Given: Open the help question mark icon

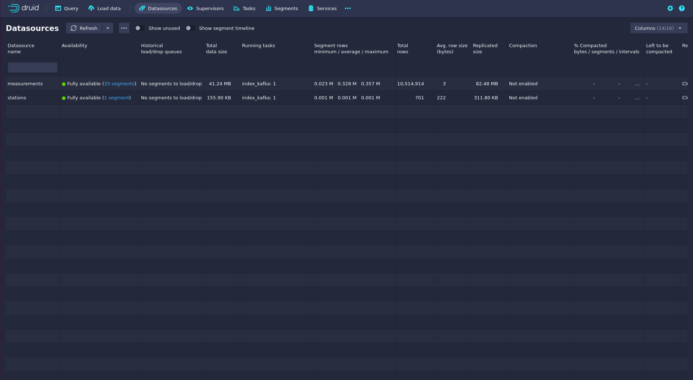Looking at the screenshot, I should pyautogui.click(x=681, y=8).
